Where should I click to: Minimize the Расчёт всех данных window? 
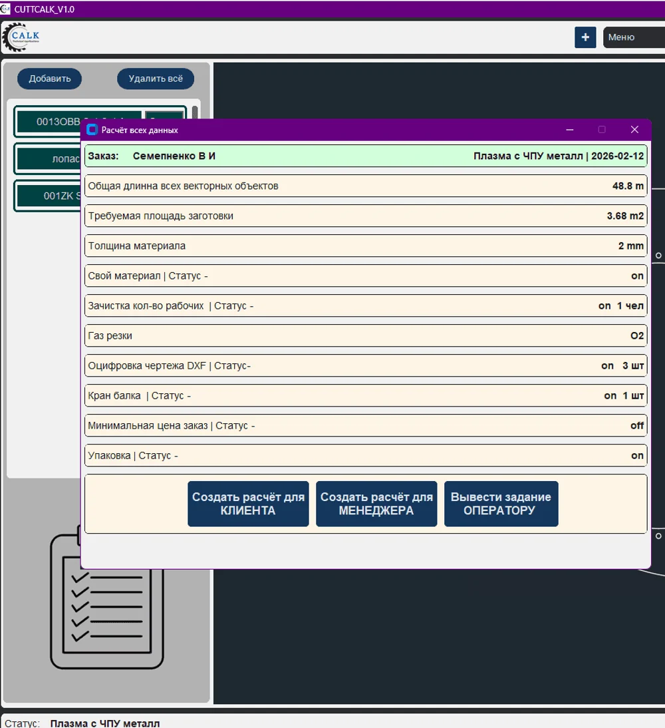click(570, 130)
